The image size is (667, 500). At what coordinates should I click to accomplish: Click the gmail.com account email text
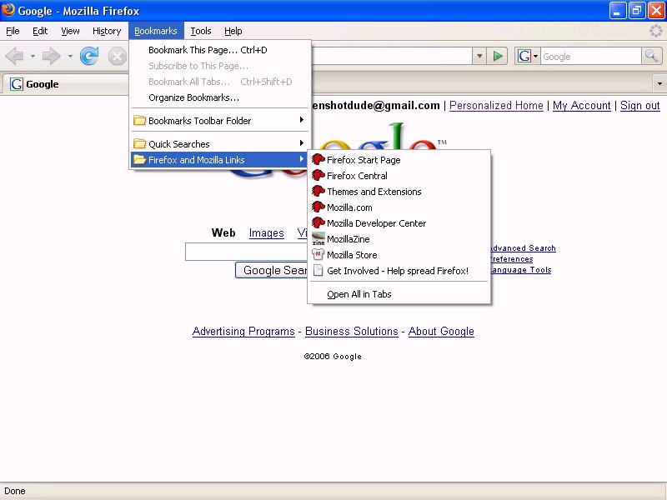376,106
